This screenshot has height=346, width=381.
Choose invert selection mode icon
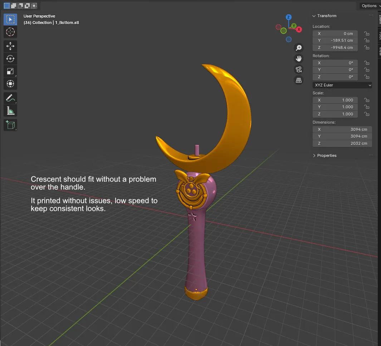(x=27, y=6)
